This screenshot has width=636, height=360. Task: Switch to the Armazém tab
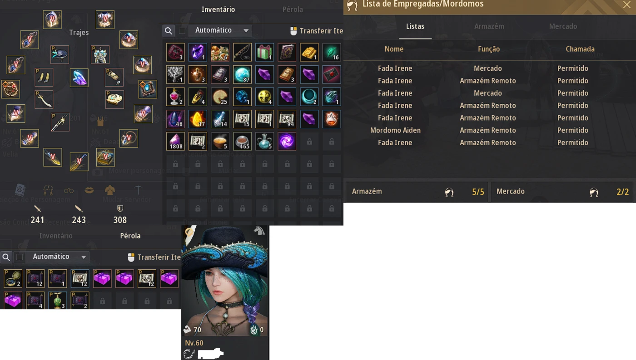489,26
